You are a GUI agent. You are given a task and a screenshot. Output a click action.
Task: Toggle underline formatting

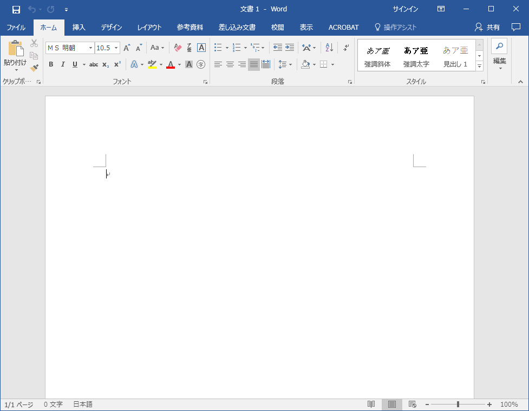pyautogui.click(x=75, y=64)
